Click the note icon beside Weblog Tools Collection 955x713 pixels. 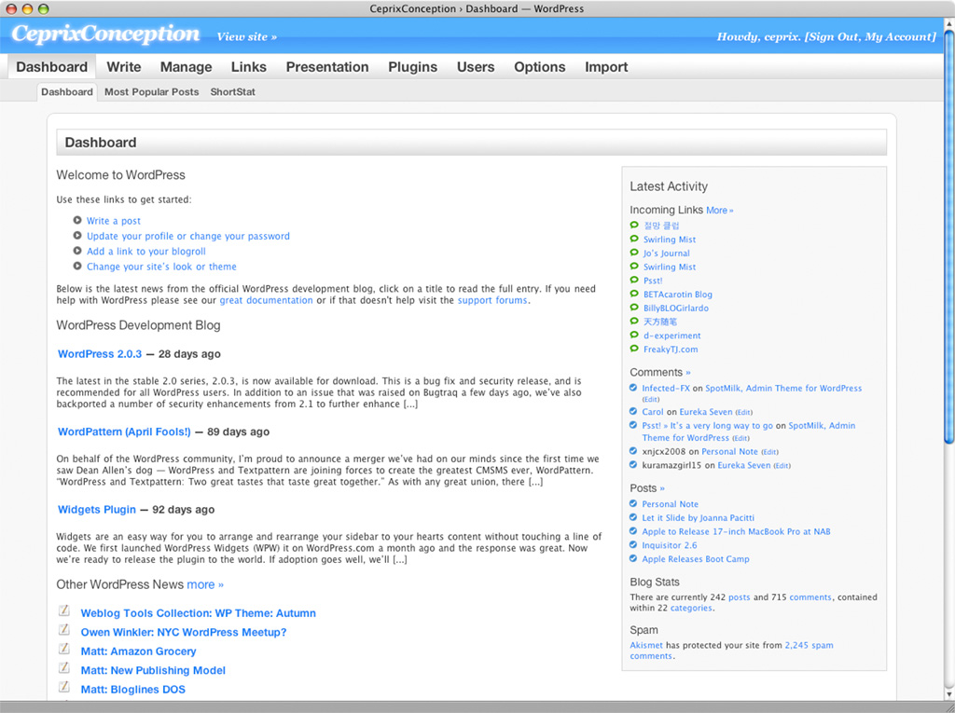coord(64,610)
